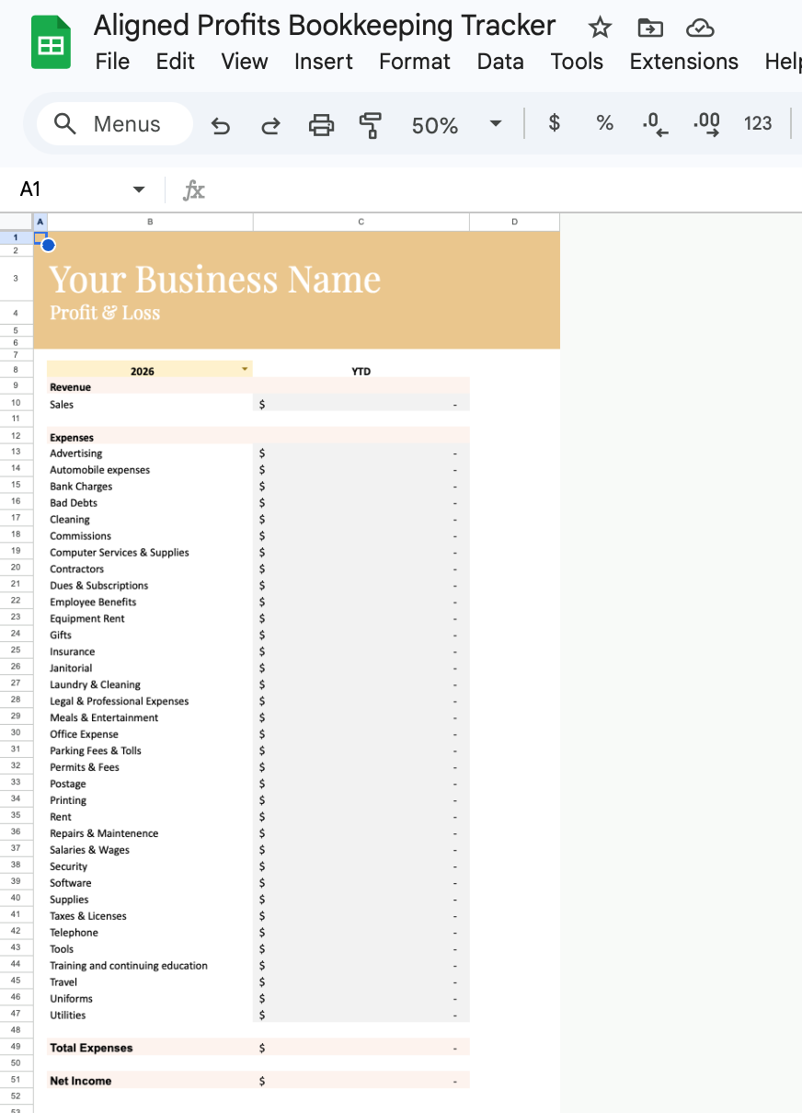Viewport: 802px width, 1113px height.
Task: Select the Taxes & Licenses cell
Action: [150, 917]
